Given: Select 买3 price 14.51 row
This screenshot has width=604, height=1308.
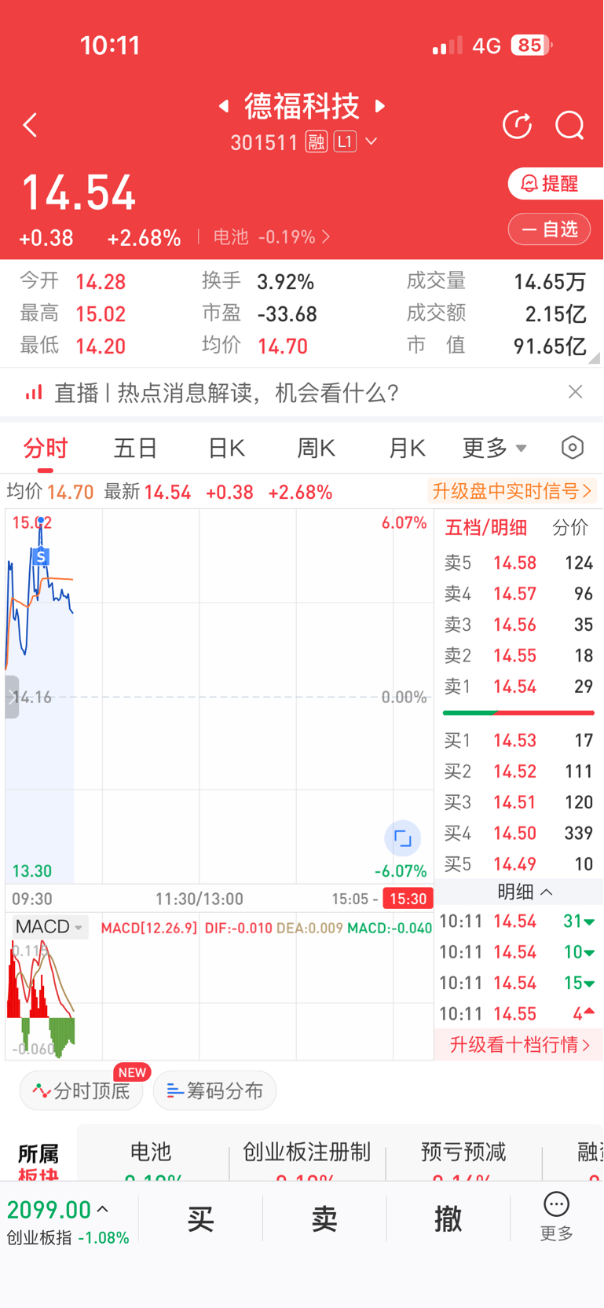Looking at the screenshot, I should point(518,802).
